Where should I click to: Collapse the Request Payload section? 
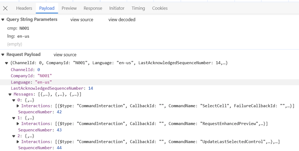pyautogui.click(x=3, y=54)
